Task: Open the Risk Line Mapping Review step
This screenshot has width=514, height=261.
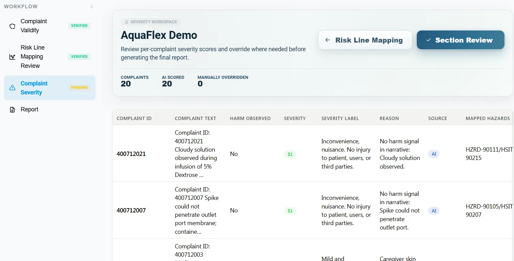Action: (x=50, y=57)
